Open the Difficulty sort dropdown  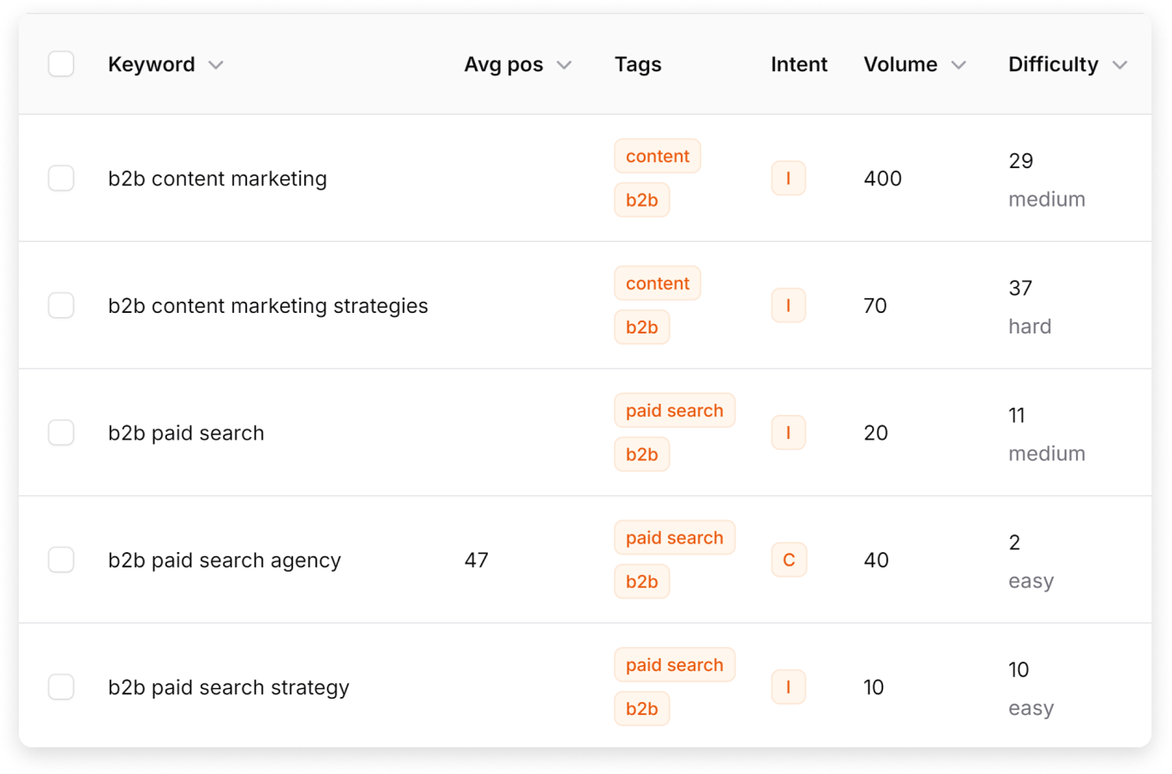pos(1121,64)
